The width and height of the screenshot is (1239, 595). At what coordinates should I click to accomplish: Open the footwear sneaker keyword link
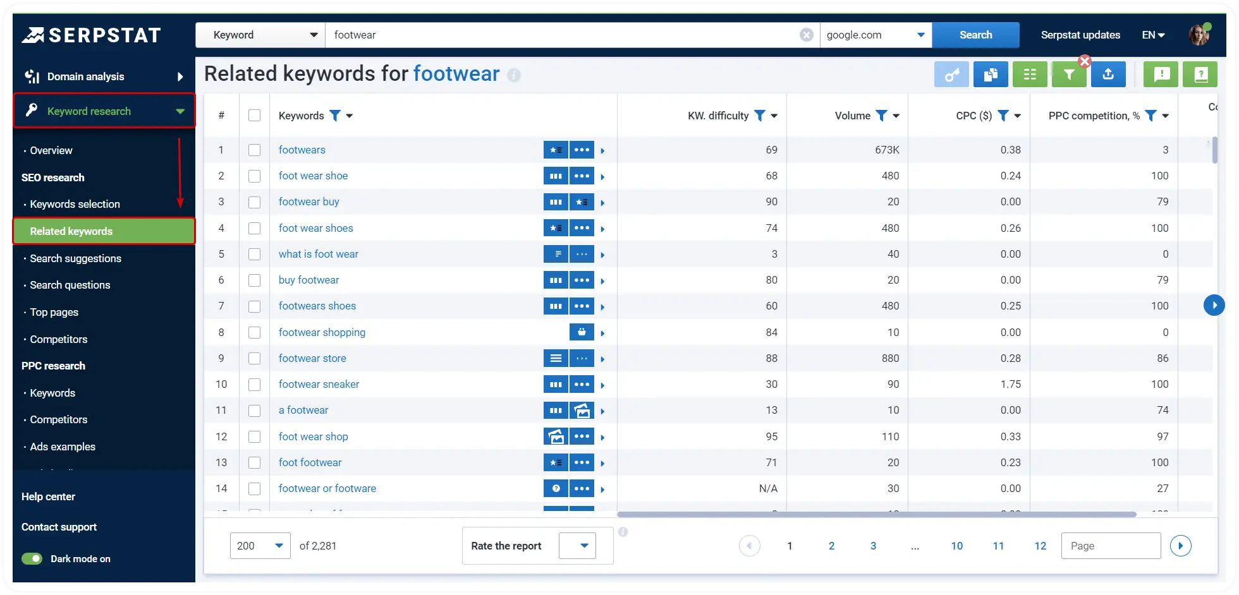(319, 384)
